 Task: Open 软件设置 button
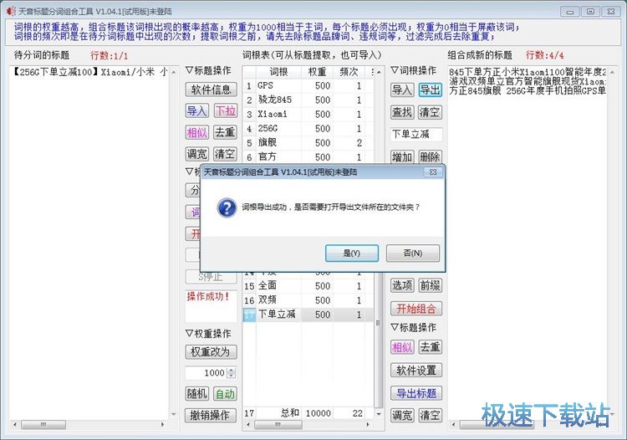point(415,370)
